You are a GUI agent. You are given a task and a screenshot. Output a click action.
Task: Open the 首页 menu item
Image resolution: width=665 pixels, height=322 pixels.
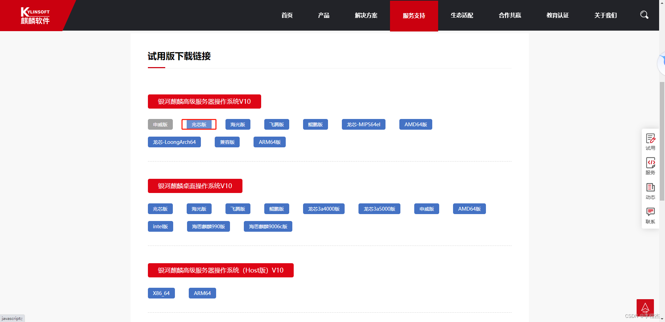[287, 15]
